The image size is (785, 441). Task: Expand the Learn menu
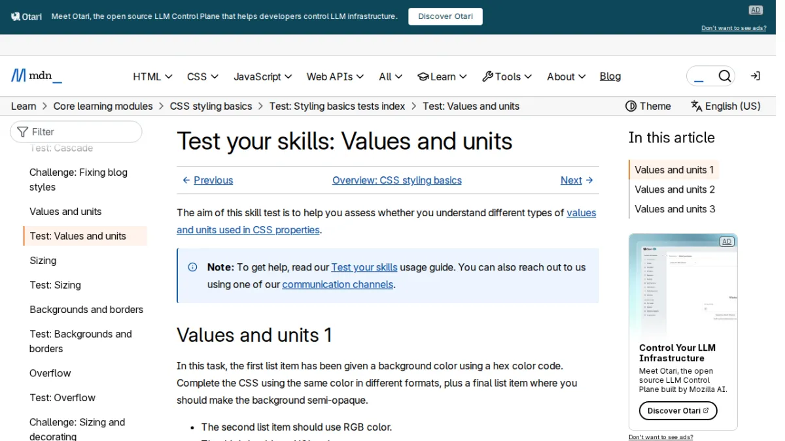point(442,76)
